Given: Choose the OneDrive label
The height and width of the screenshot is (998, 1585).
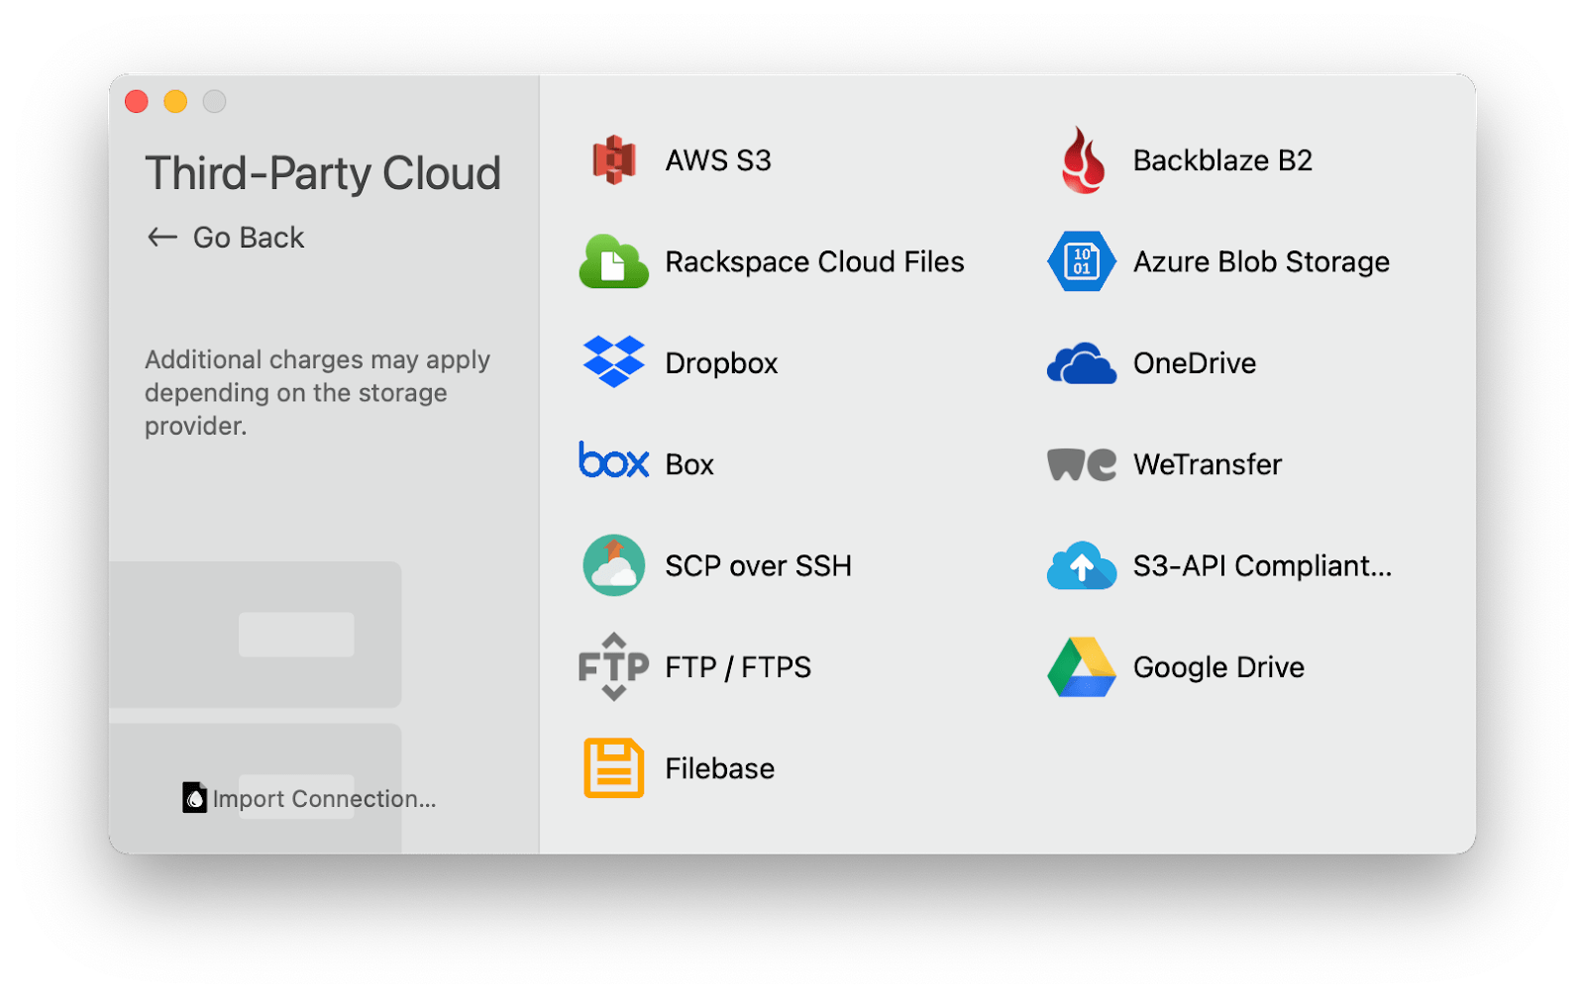Looking at the screenshot, I should (1195, 363).
